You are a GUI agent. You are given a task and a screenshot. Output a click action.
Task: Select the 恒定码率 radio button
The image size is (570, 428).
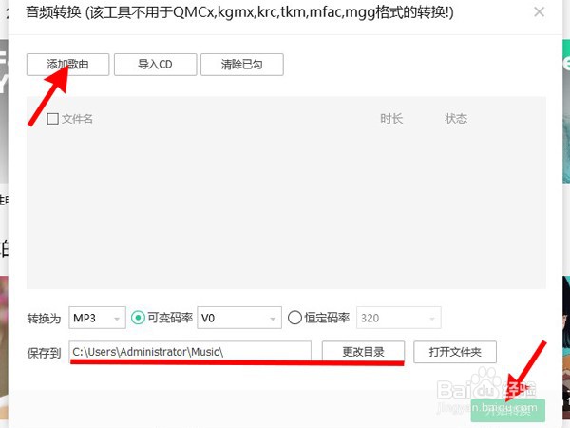point(294,318)
